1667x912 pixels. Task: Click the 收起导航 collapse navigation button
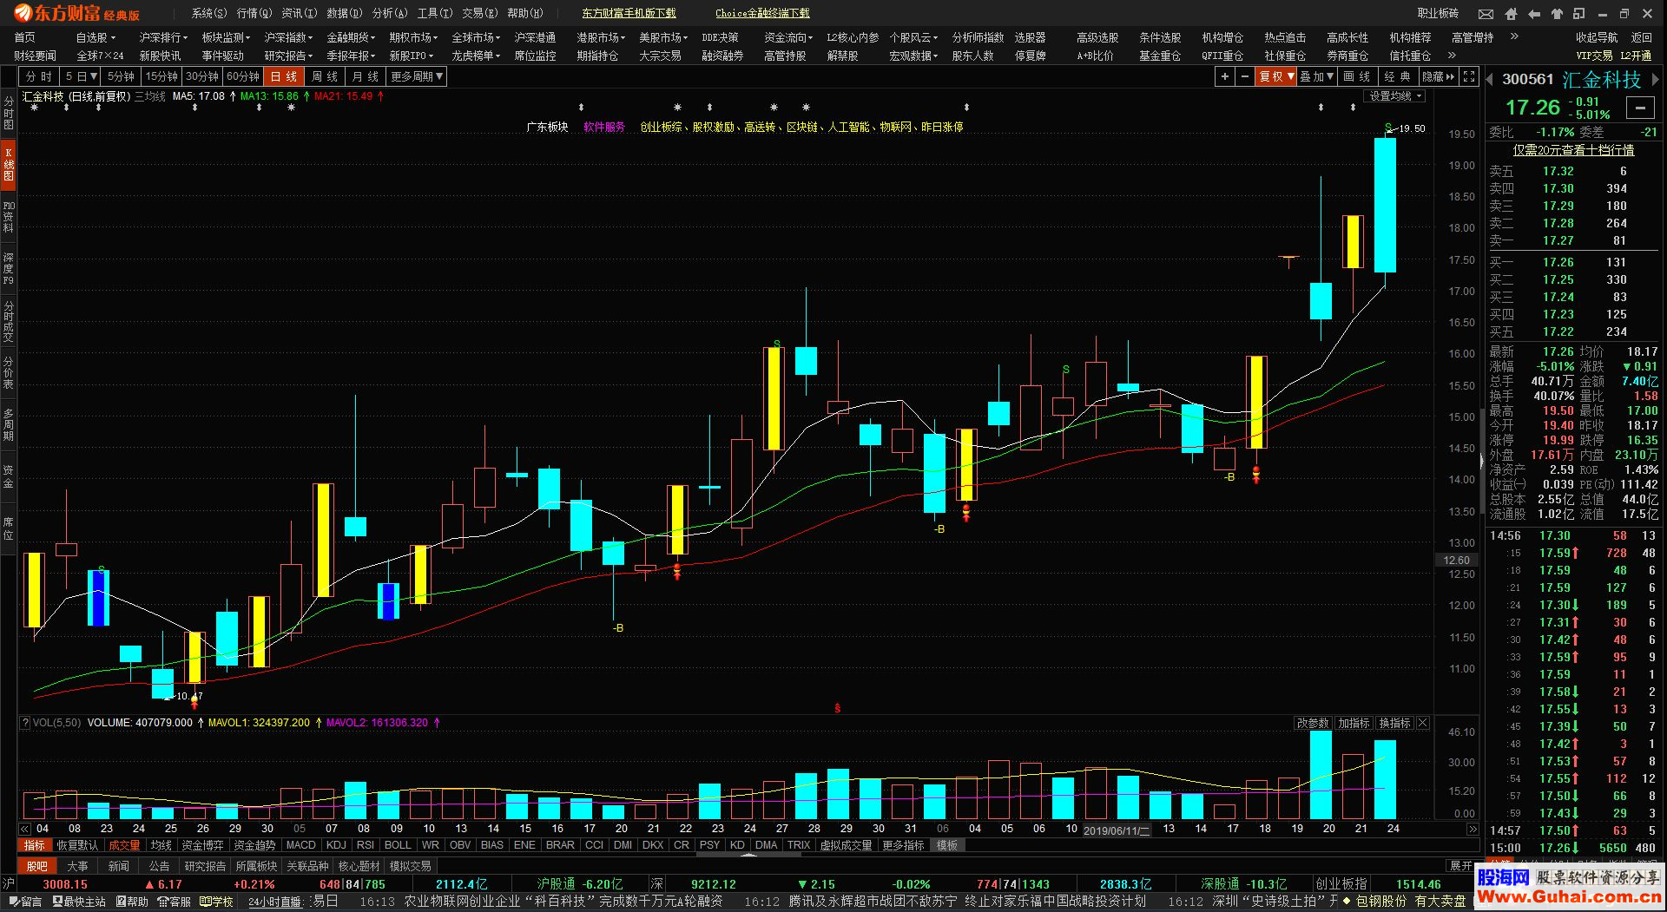pos(1597,37)
